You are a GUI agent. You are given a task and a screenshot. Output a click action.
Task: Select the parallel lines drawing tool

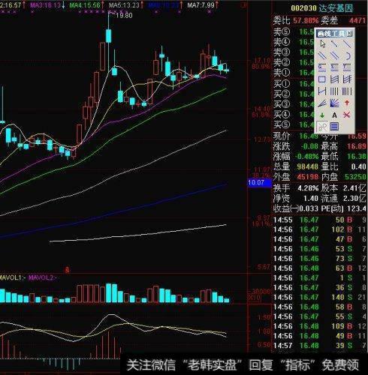[x=322, y=55]
